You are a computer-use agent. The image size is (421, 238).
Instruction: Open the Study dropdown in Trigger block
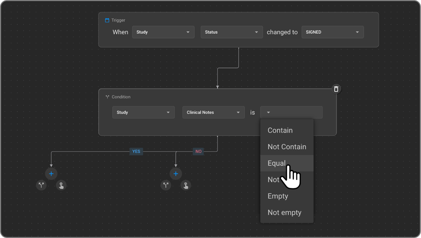163,32
